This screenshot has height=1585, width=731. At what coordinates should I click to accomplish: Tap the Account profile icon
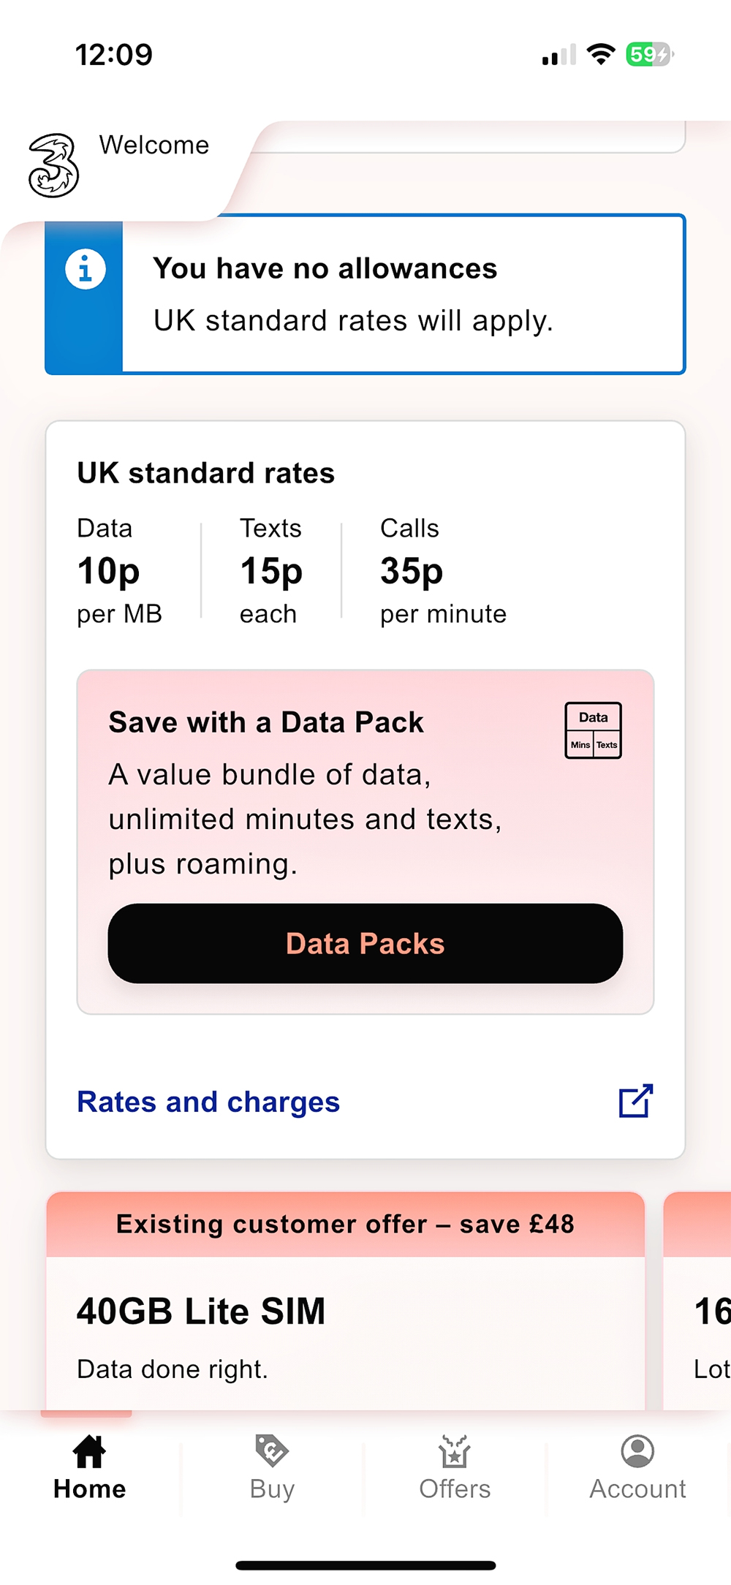637,1451
